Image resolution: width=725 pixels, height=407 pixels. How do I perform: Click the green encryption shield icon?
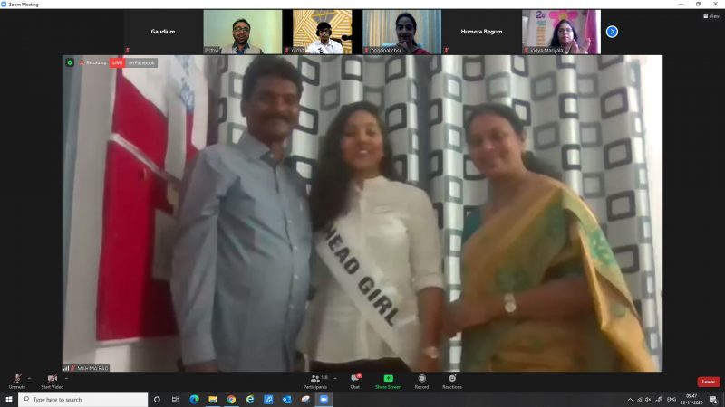point(70,62)
